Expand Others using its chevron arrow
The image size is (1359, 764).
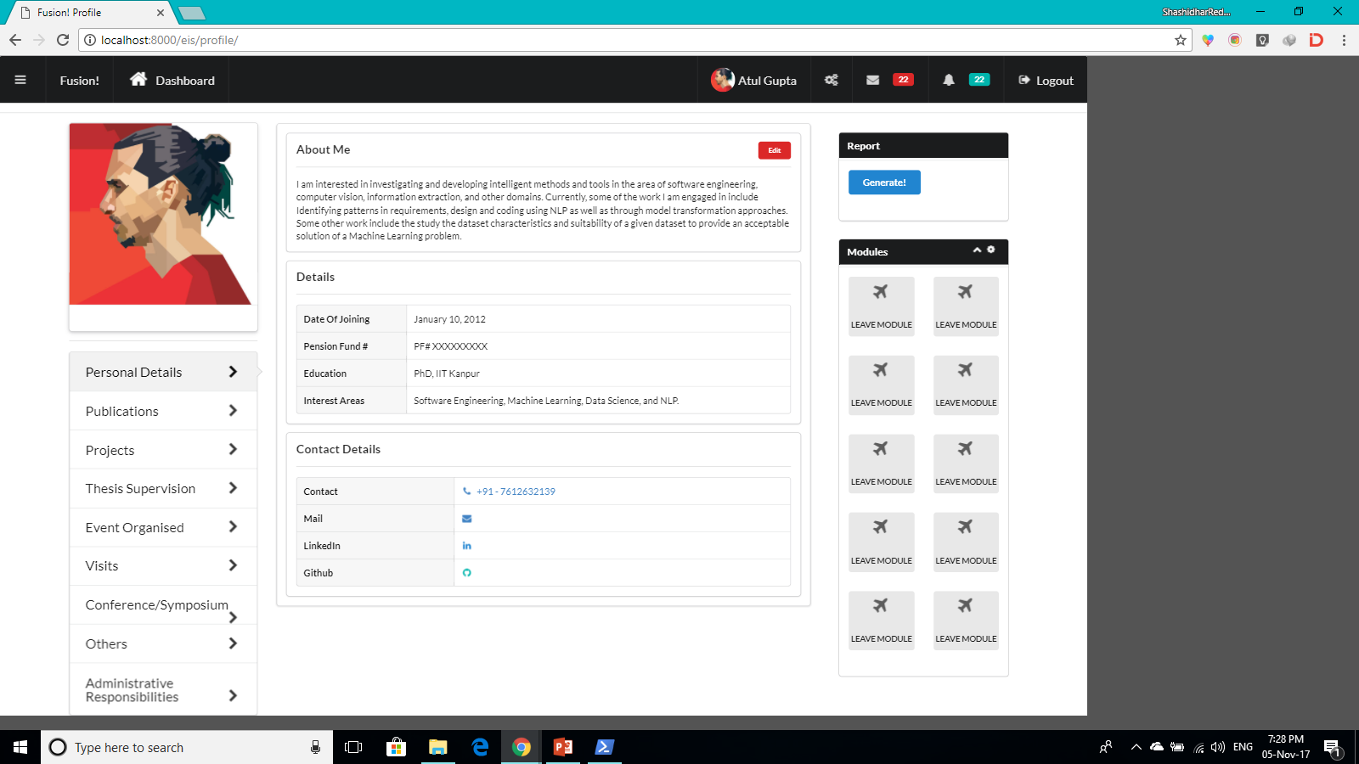tap(233, 643)
